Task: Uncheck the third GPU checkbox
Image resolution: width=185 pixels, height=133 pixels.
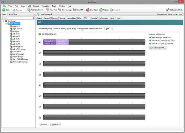Action: coord(40,64)
